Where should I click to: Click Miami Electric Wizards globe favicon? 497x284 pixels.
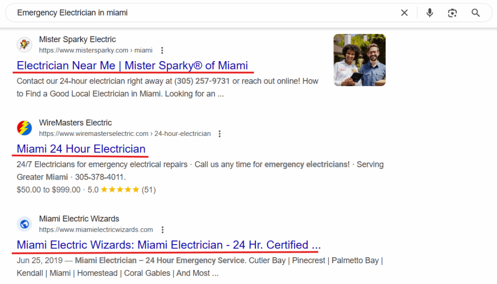(24, 224)
